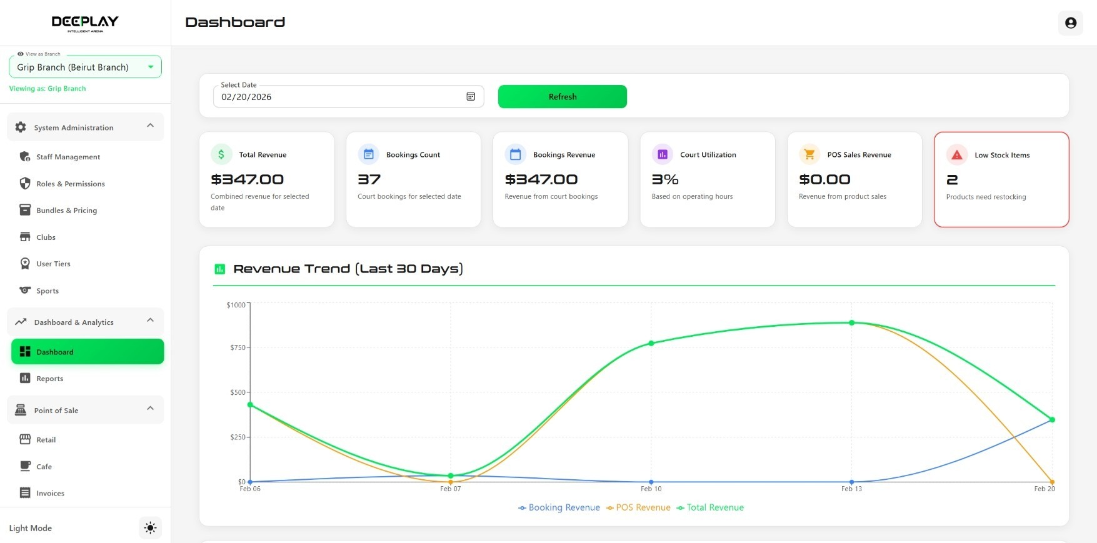Collapse the Dashboard & Analytics section chevron
Image resolution: width=1097 pixels, height=543 pixels.
pos(150,321)
